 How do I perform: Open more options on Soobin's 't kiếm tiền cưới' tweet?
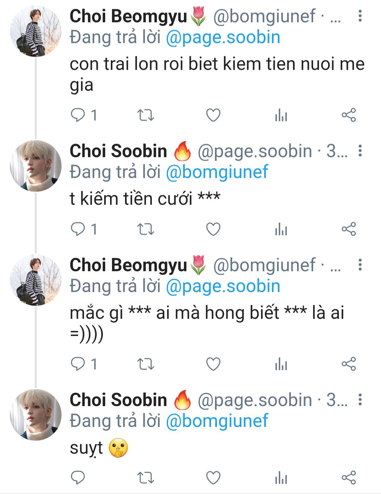[360, 151]
